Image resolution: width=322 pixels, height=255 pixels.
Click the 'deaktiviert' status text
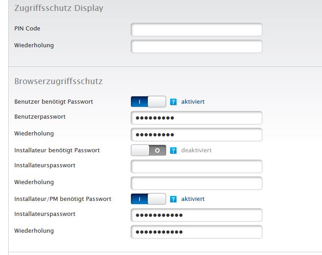[x=196, y=150]
